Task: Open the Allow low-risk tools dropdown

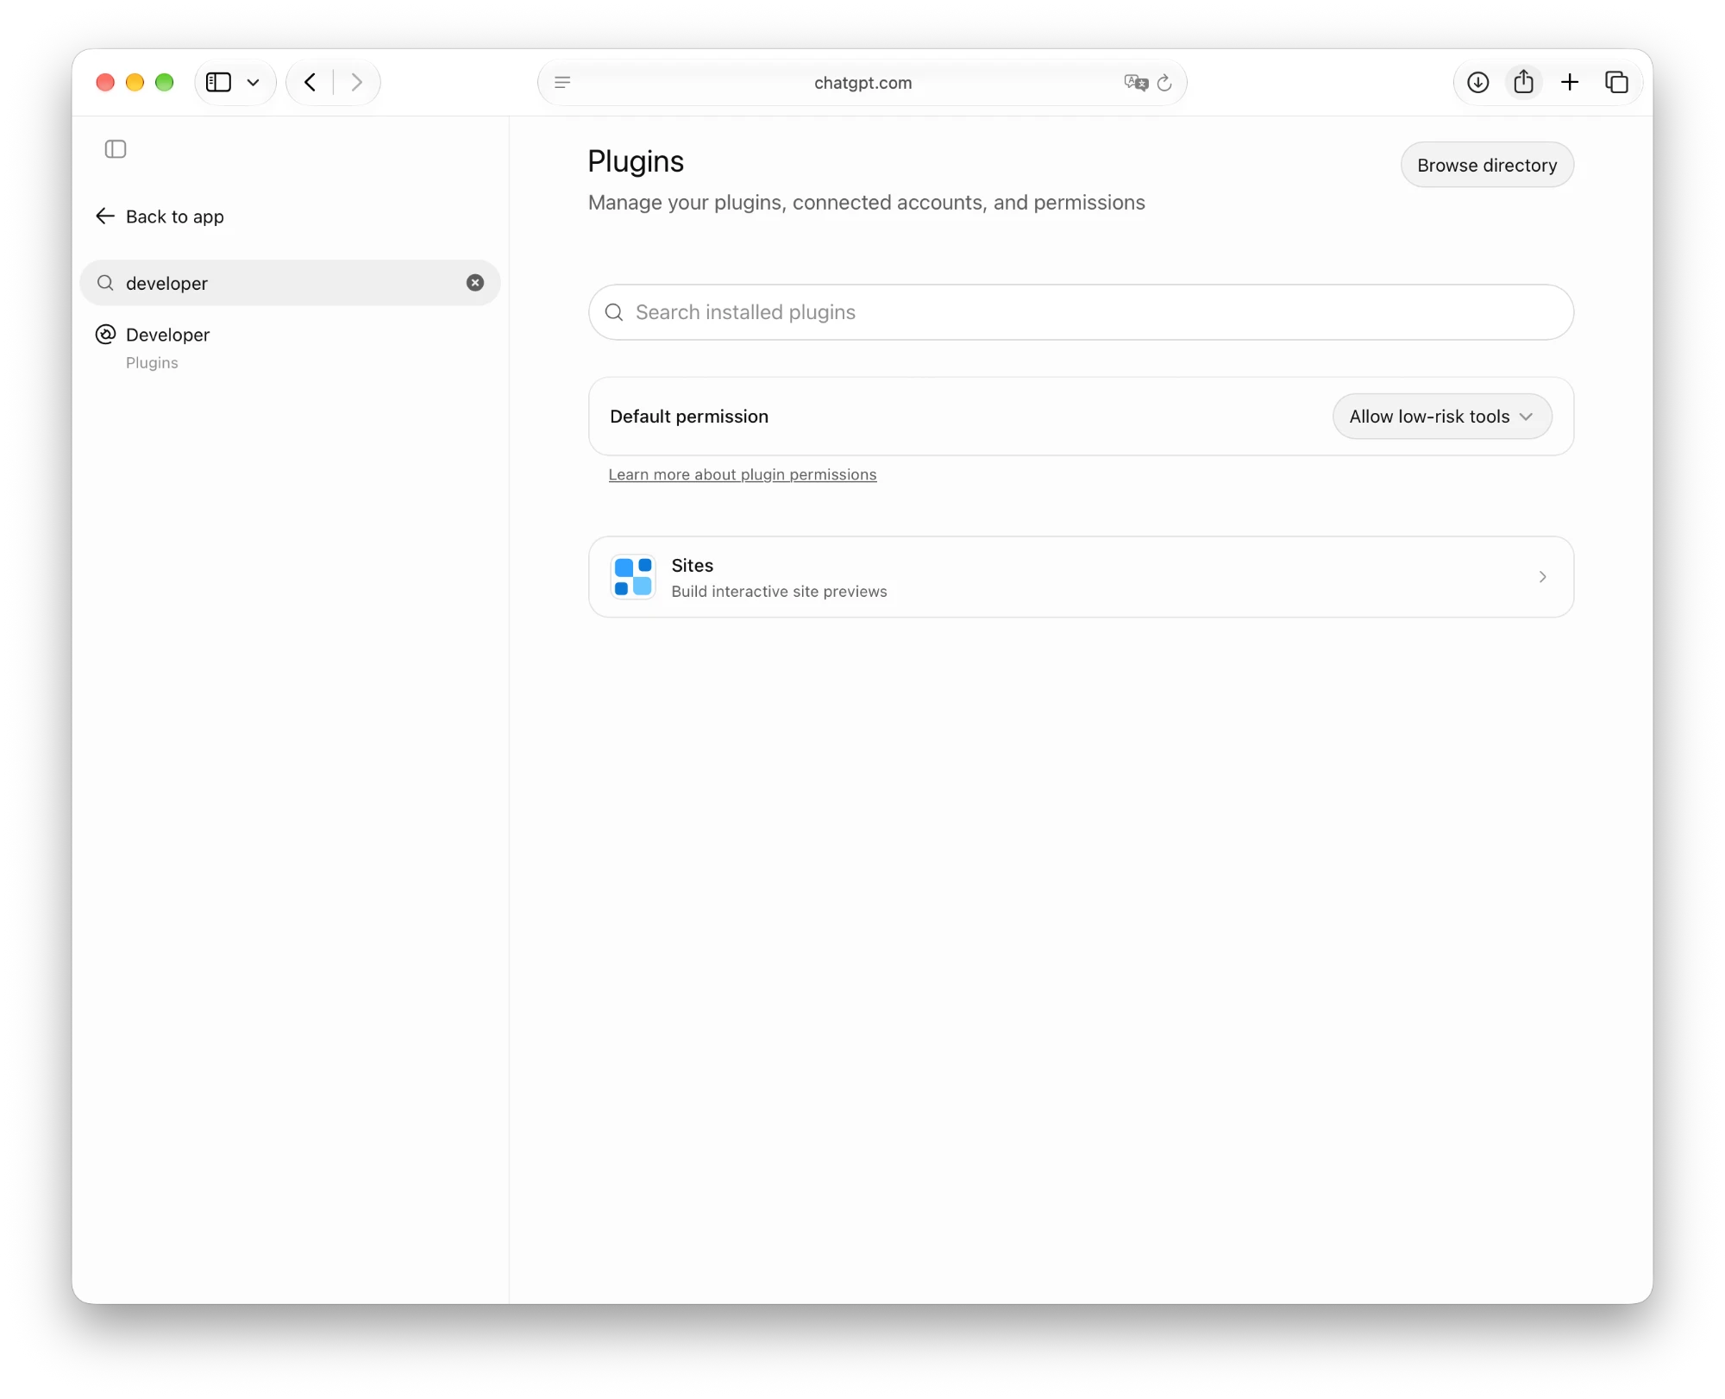Action: [x=1442, y=417]
